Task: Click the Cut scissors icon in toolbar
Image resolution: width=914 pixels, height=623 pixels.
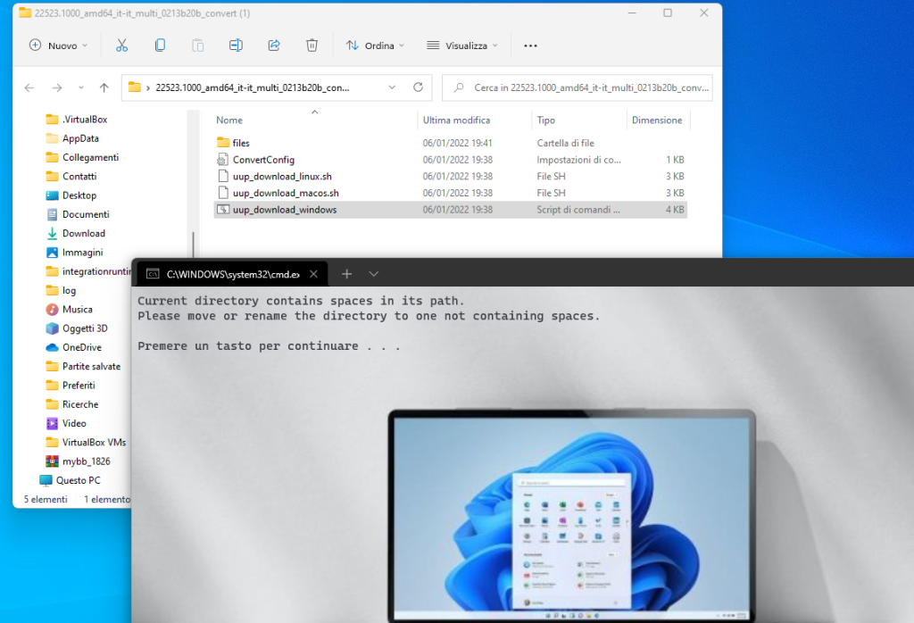Action: click(x=122, y=45)
